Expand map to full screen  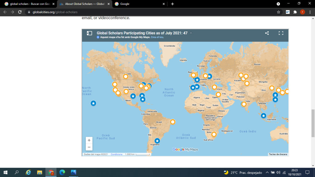[281, 33]
